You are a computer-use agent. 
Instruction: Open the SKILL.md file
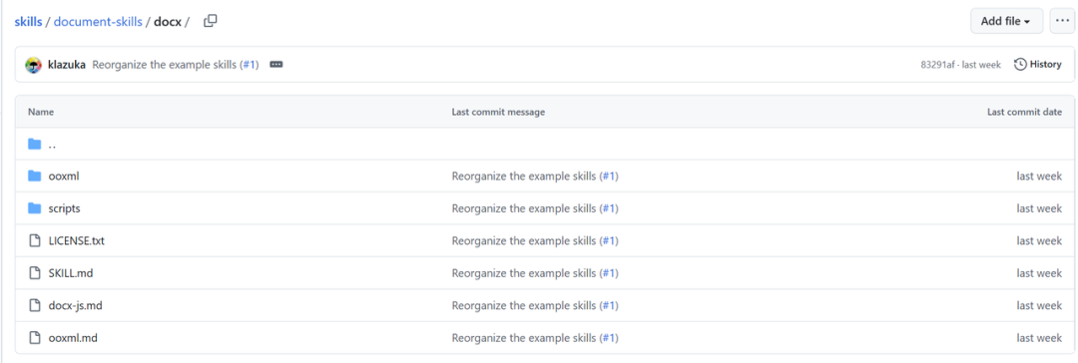71,273
